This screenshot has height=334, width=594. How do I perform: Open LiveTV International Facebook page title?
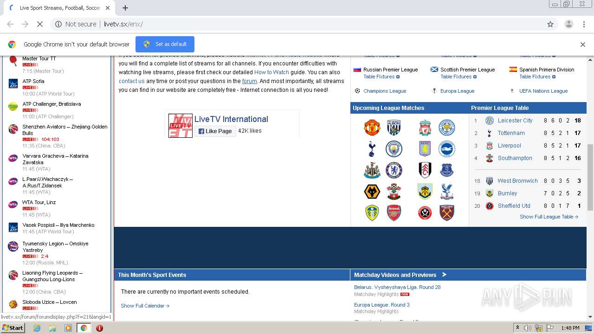(231, 119)
